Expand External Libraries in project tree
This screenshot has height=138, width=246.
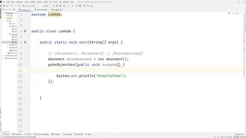(3, 56)
